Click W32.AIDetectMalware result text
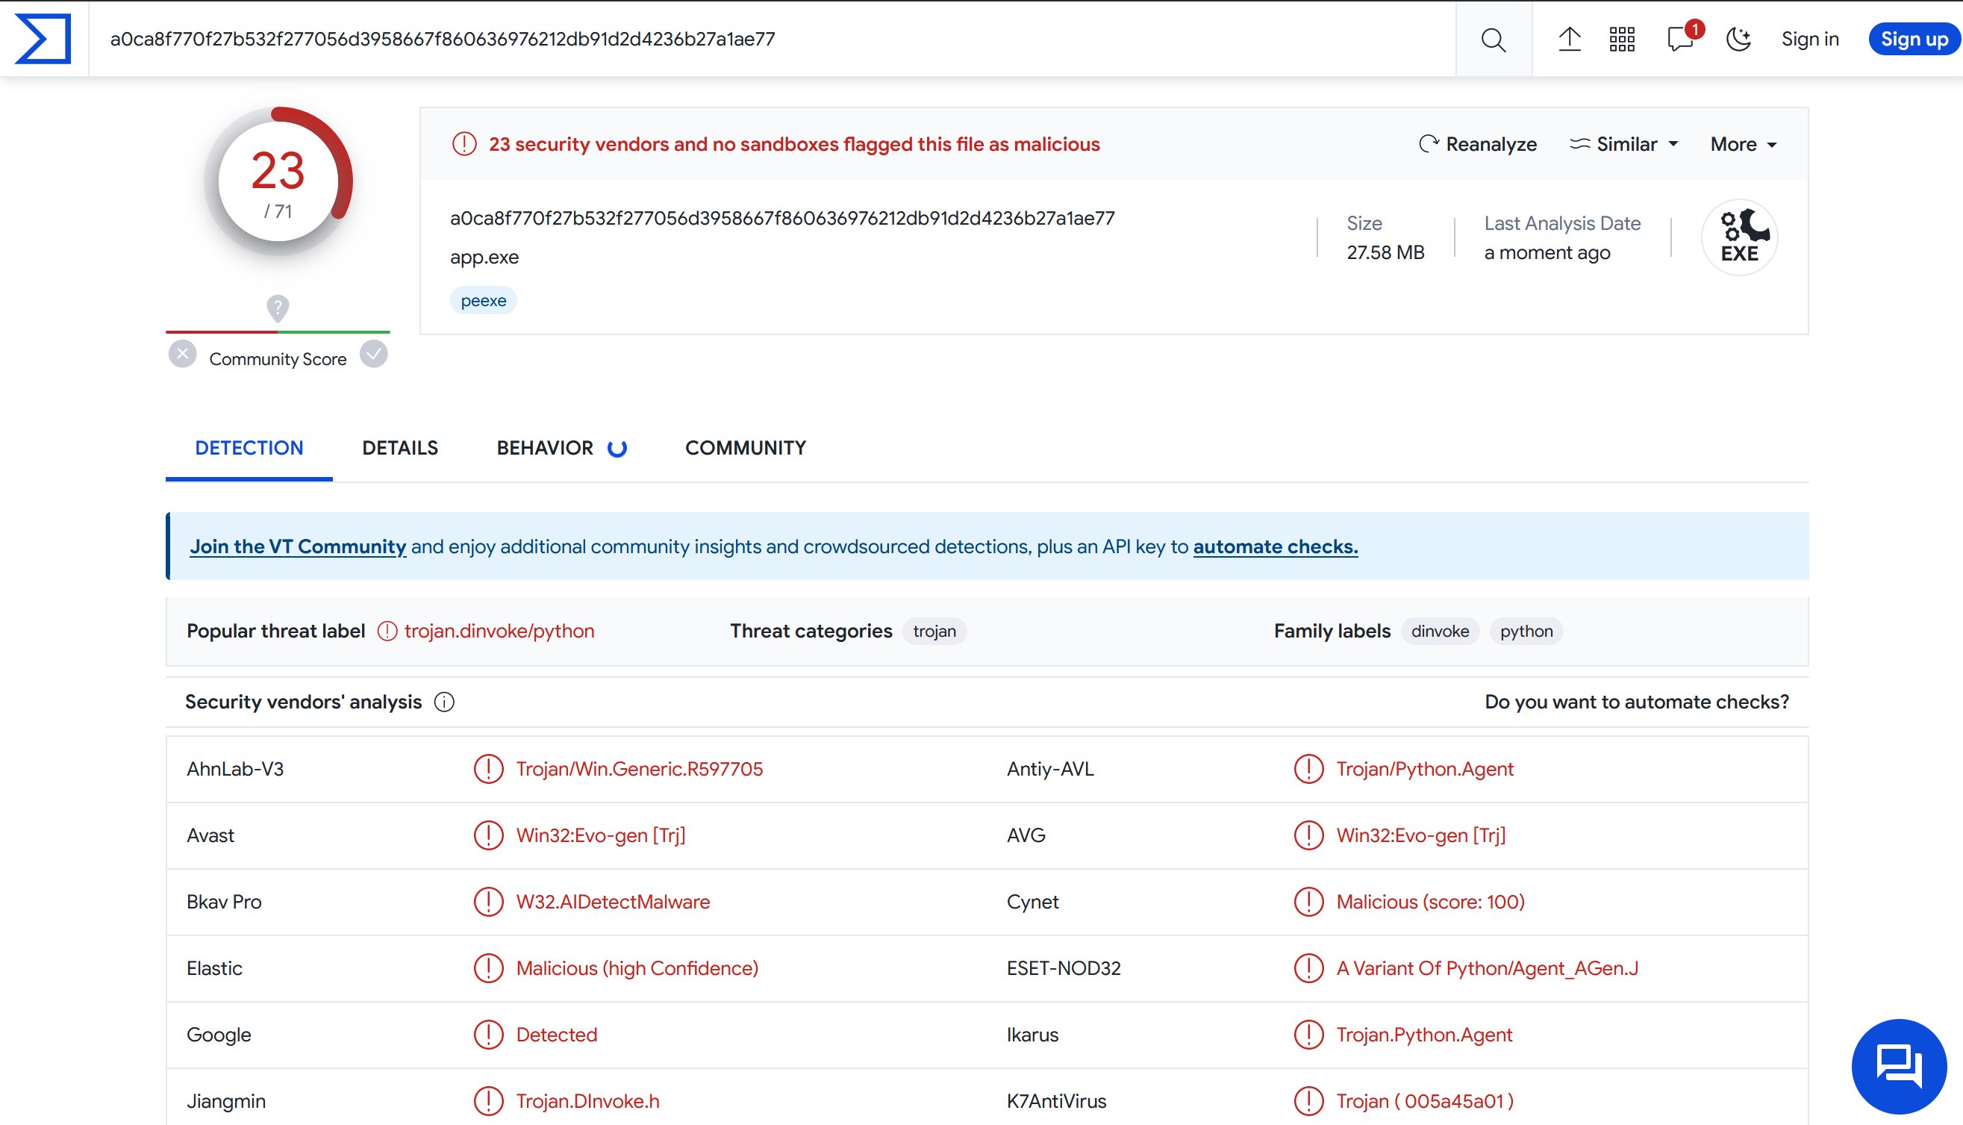The image size is (1963, 1125). pos(613,902)
